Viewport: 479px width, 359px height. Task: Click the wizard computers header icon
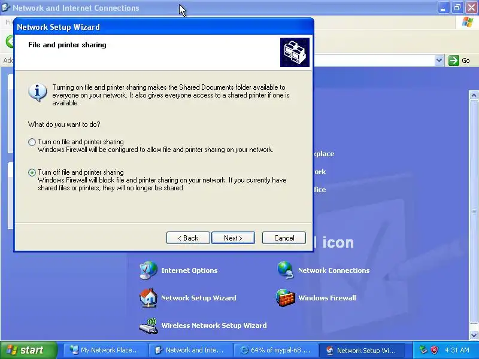coord(295,52)
